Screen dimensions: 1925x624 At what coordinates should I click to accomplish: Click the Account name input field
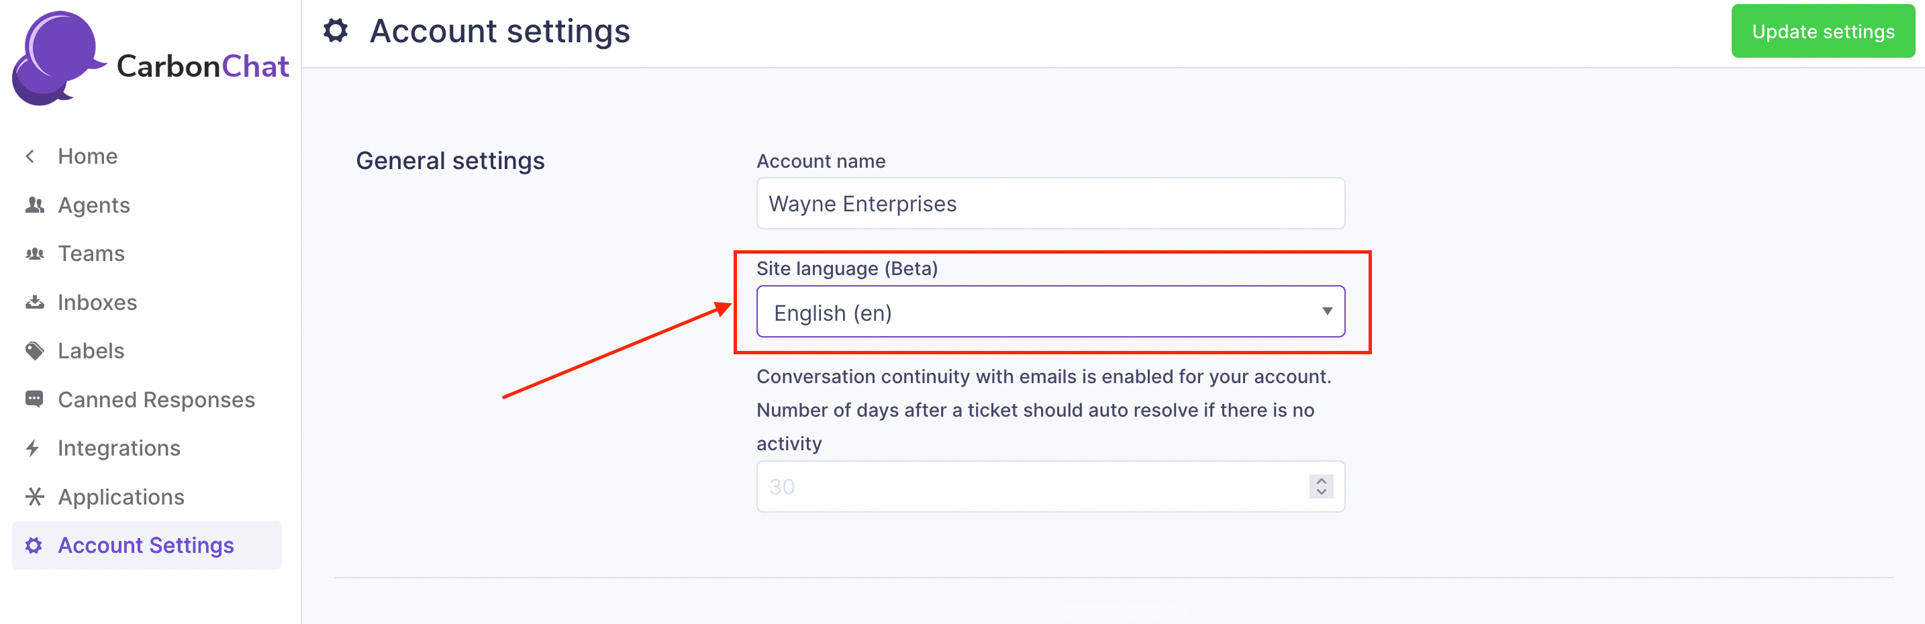point(1050,204)
